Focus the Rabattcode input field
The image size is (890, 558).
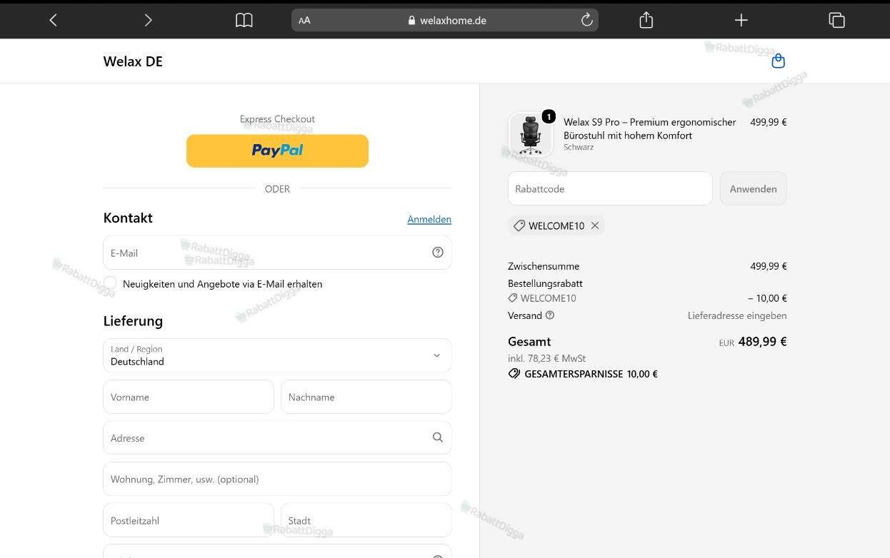point(610,188)
